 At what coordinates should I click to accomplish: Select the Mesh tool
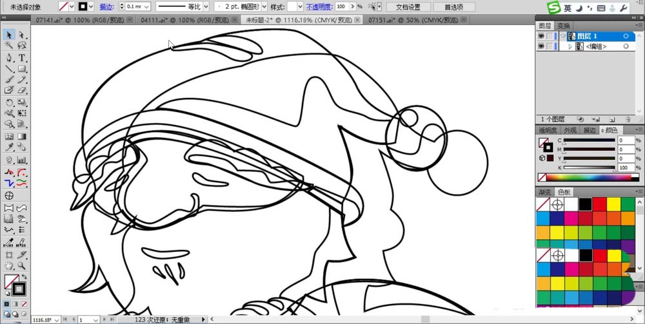9,137
